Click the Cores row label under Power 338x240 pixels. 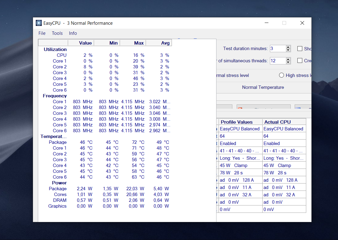coord(60,195)
